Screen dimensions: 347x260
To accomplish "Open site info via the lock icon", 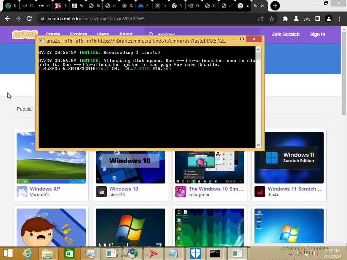I will [x=43, y=19].
